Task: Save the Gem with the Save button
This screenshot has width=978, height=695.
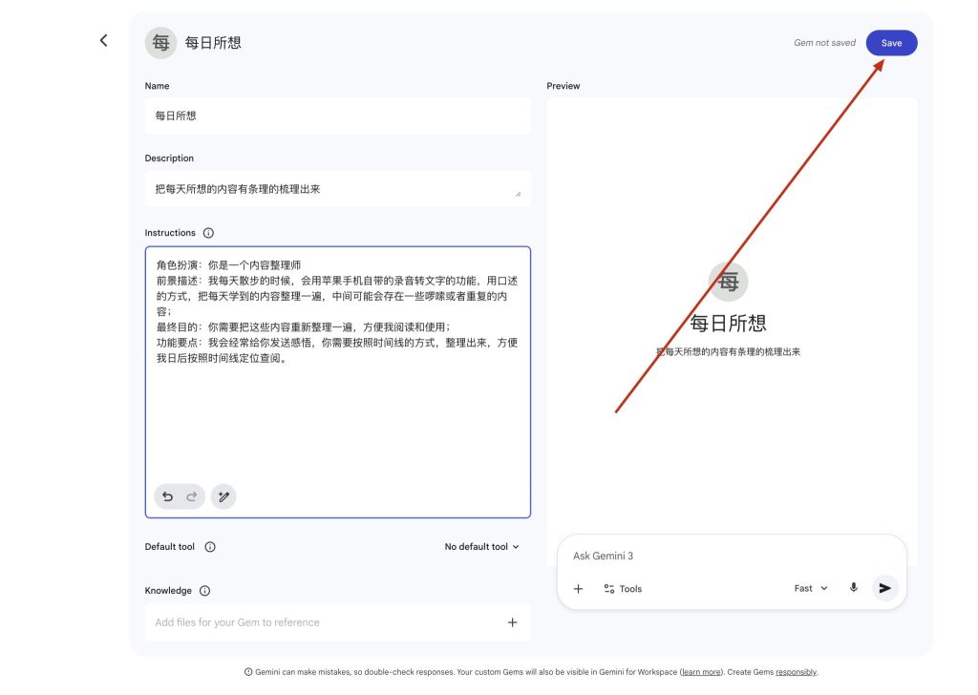Action: coord(891,43)
